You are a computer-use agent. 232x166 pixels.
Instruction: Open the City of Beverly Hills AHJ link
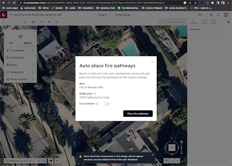91,87
